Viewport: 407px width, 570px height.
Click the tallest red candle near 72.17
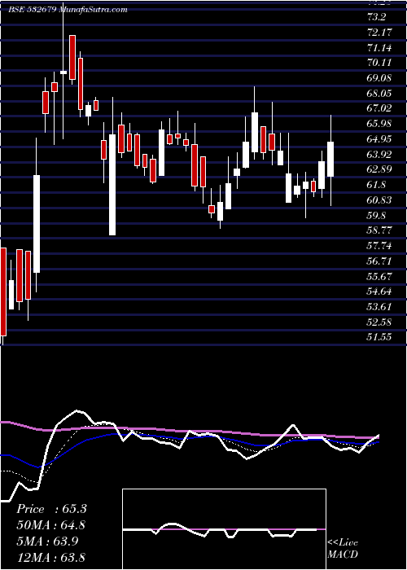point(72,58)
